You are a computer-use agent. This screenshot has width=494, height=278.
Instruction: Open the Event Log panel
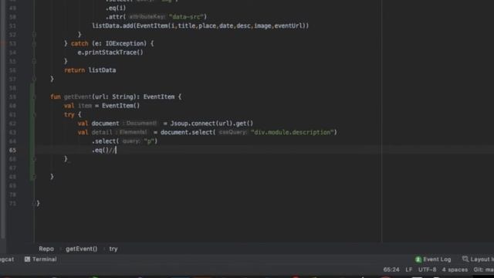(433, 259)
